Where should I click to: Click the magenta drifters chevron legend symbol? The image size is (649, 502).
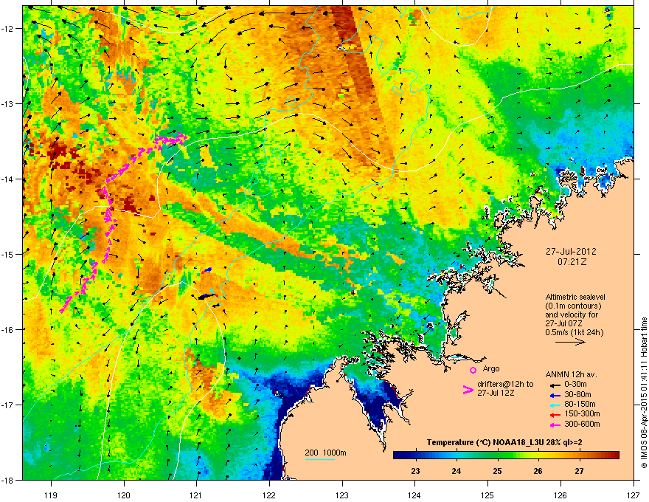[x=468, y=390]
